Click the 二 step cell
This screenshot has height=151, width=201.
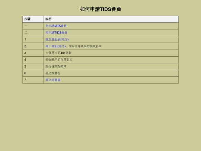click(x=33, y=32)
